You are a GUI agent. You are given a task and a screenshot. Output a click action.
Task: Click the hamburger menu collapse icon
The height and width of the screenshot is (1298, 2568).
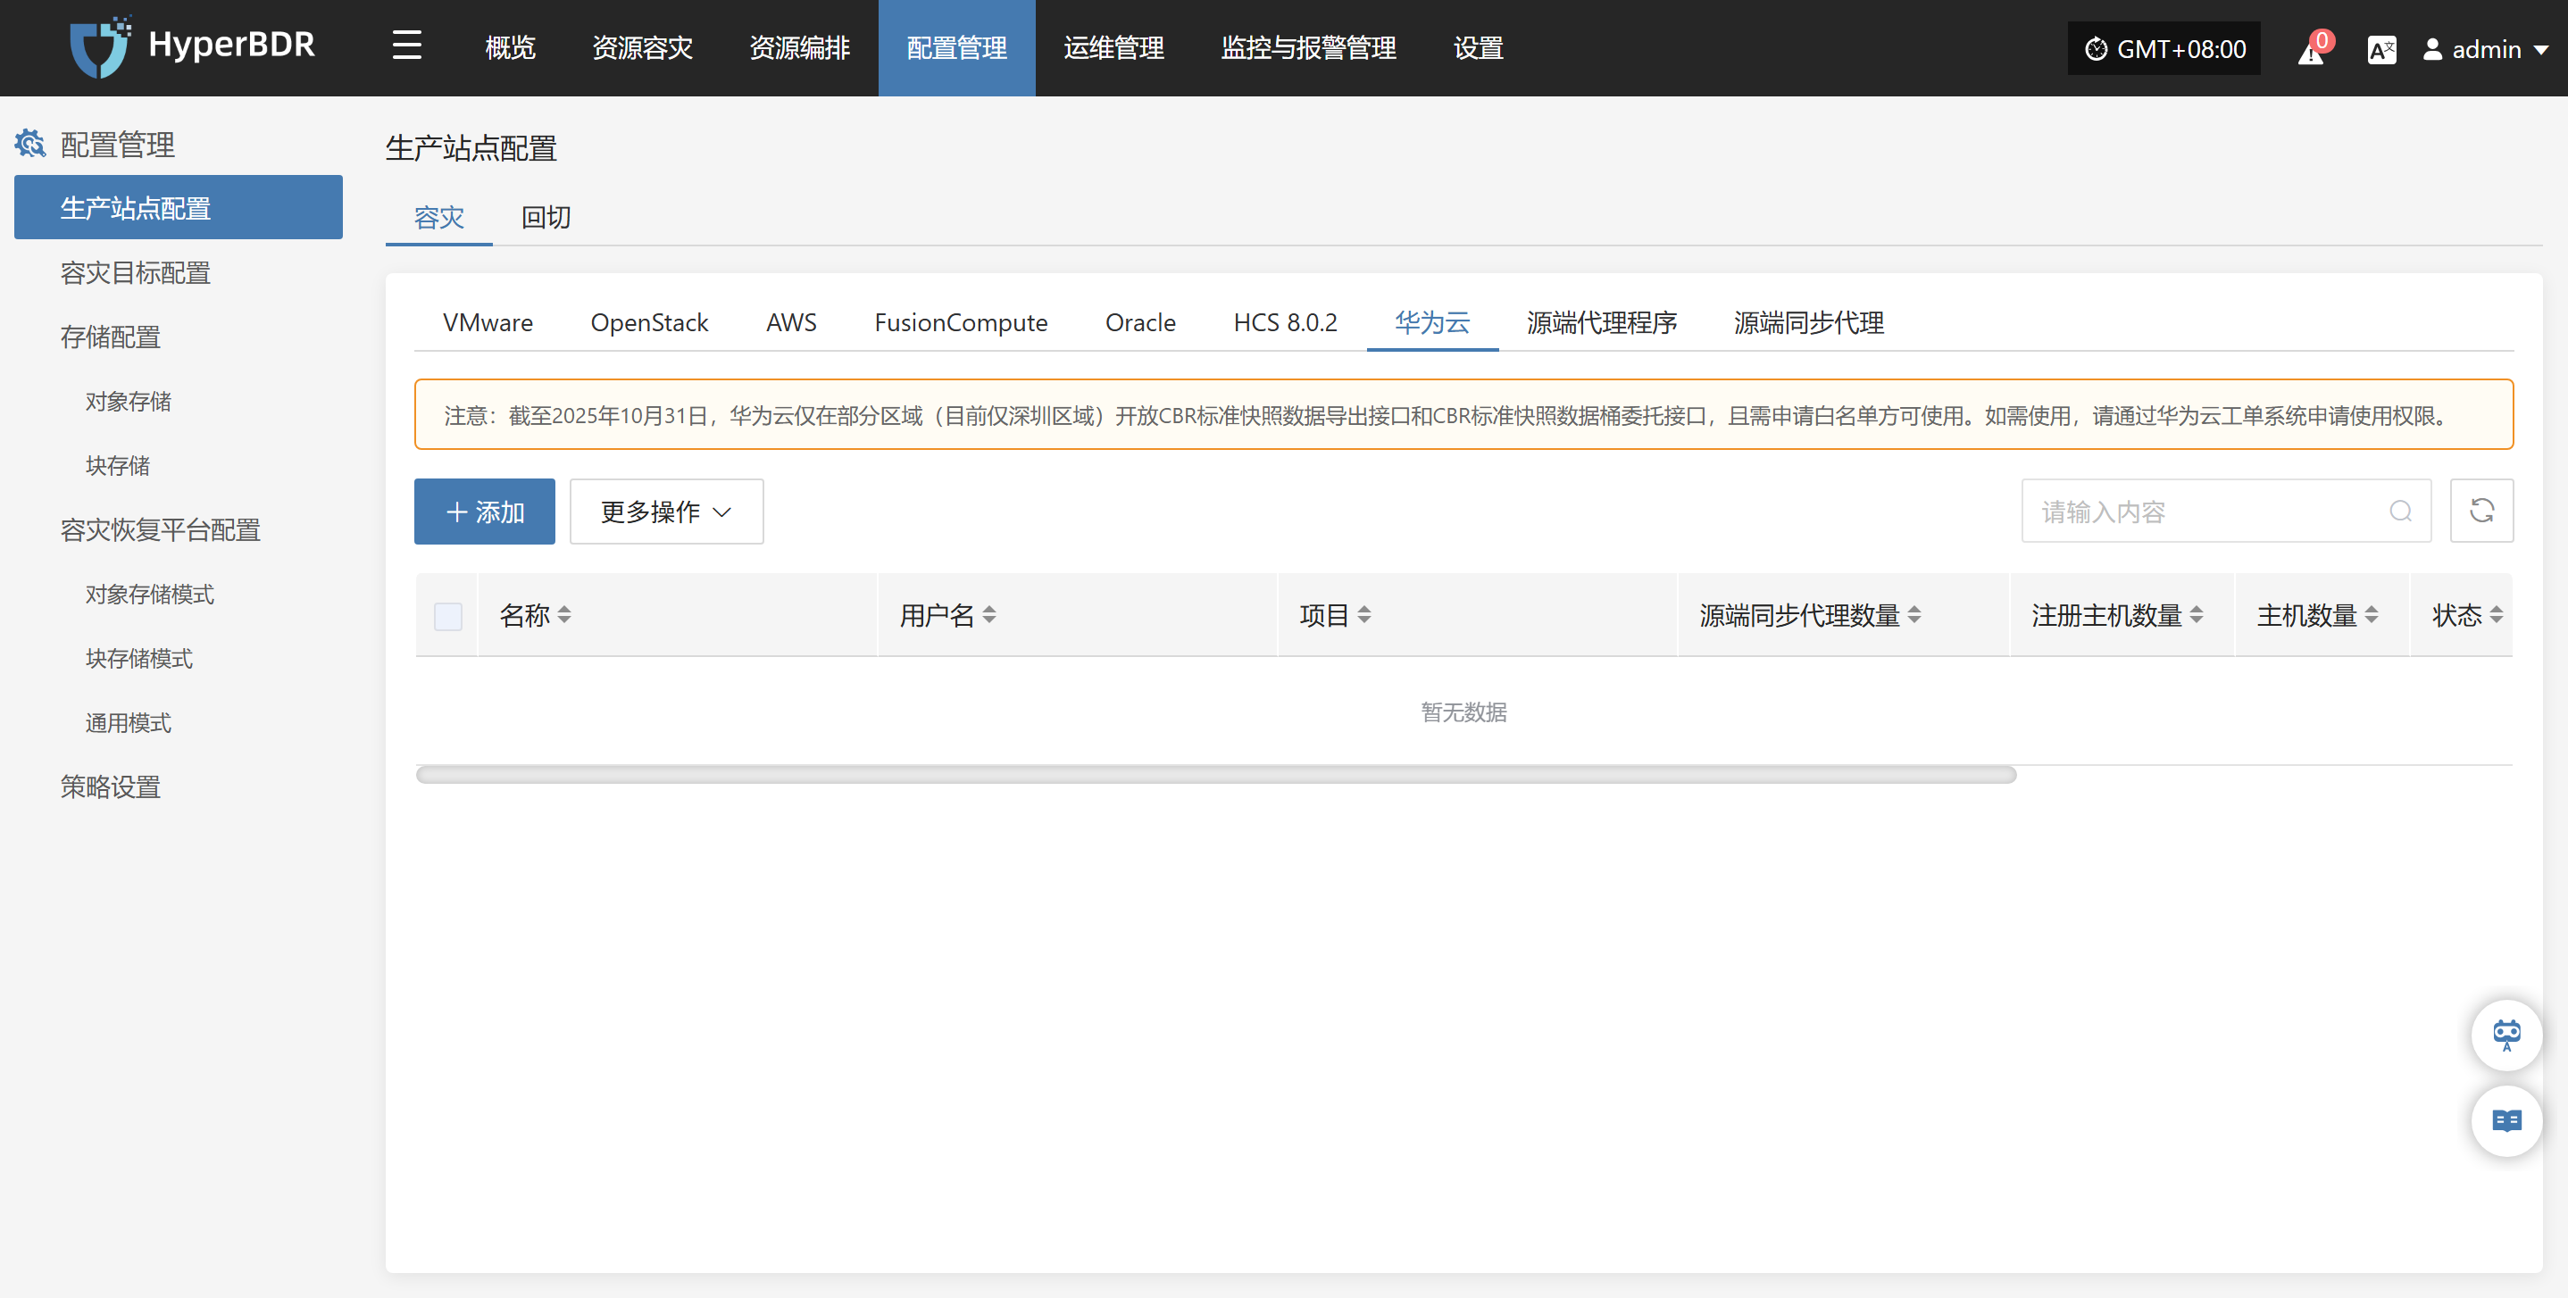[x=405, y=46]
